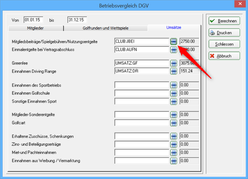
Task: Open account picker icon for Greenfee
Action: point(174,63)
